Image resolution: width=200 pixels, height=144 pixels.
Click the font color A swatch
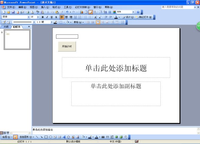tap(116, 17)
